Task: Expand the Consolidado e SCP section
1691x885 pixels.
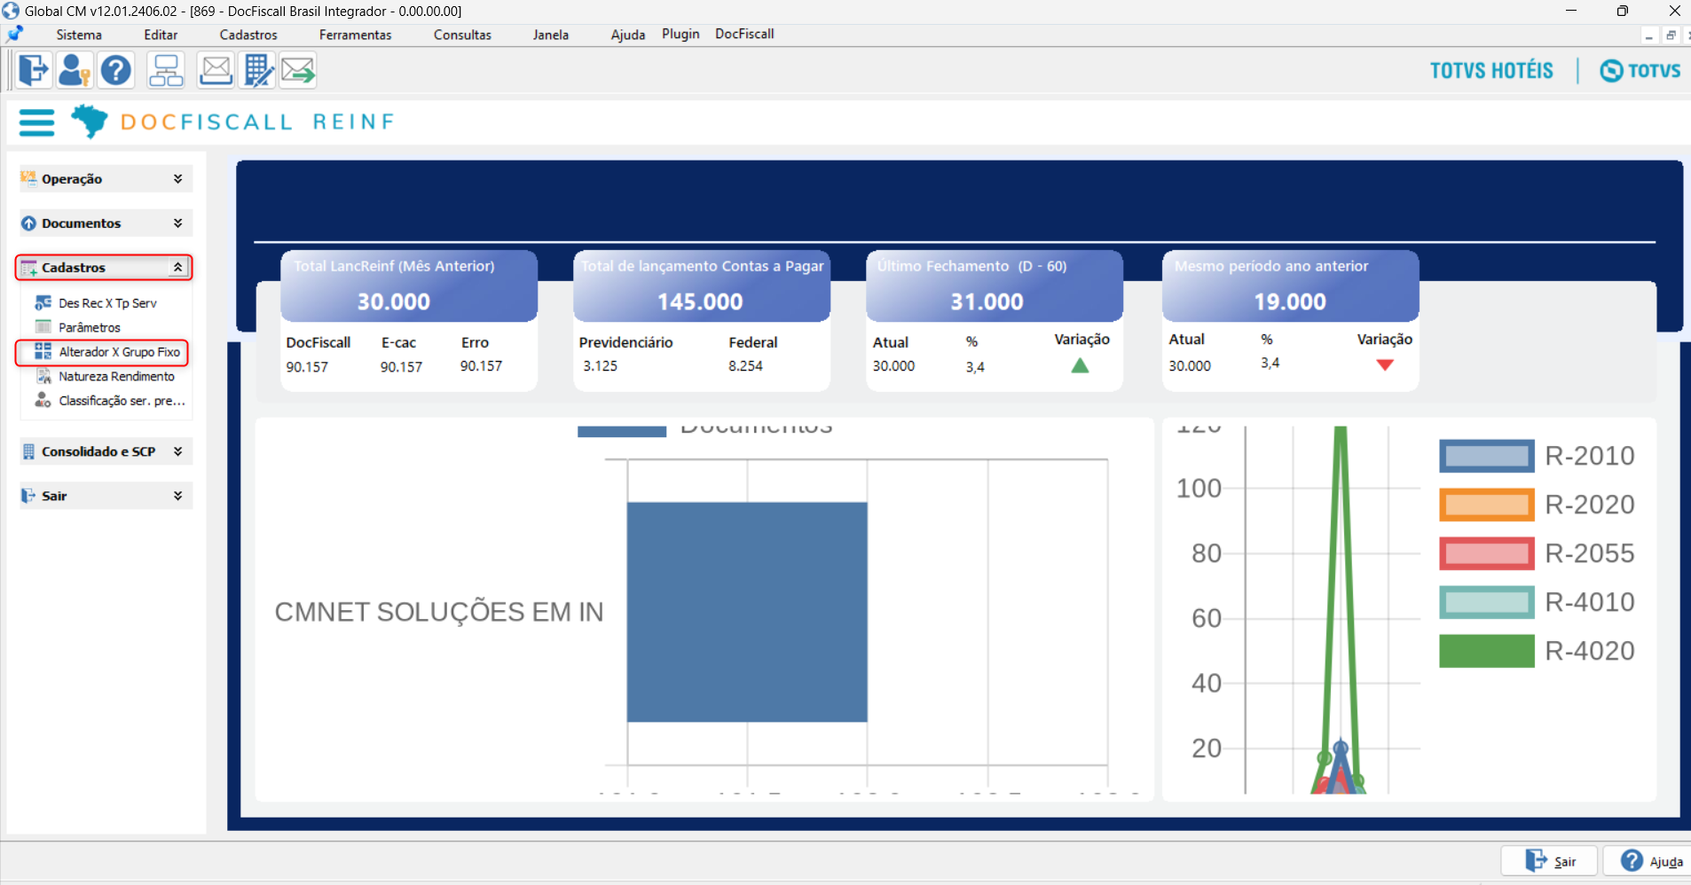Action: [x=106, y=451]
